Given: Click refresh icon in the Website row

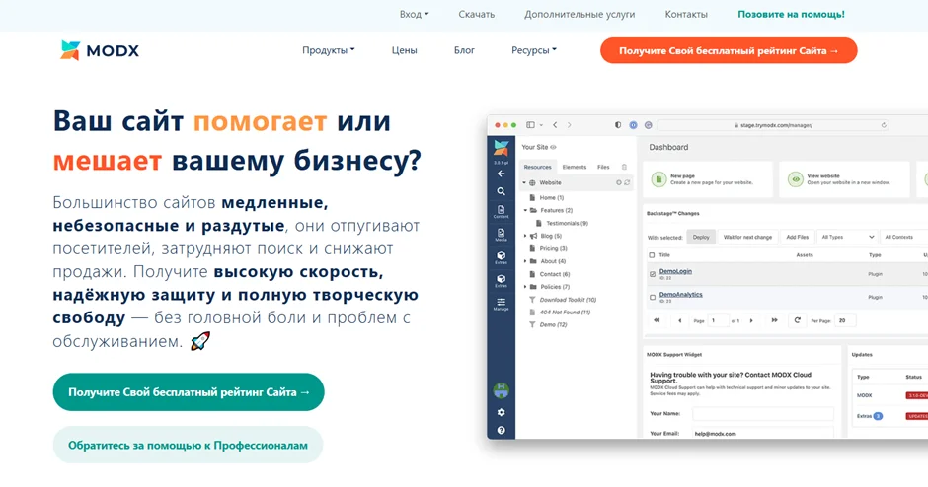Looking at the screenshot, I should [x=627, y=183].
